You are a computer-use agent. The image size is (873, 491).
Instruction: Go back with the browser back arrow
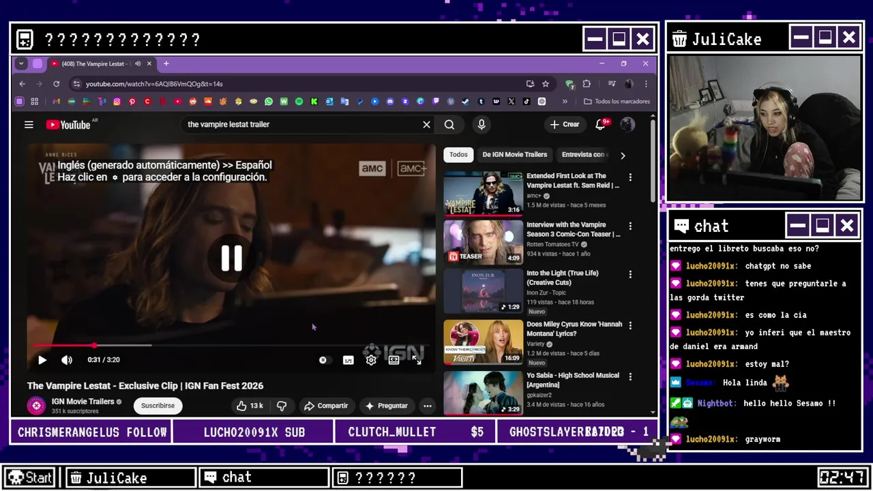[x=22, y=84]
